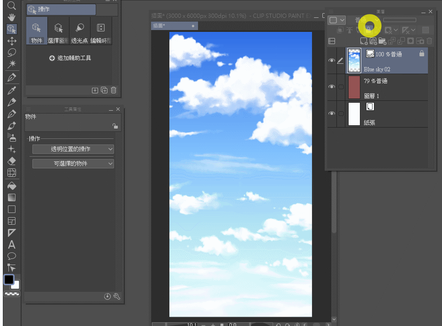Click Blue sky 02 layer thumbnail

(354, 61)
